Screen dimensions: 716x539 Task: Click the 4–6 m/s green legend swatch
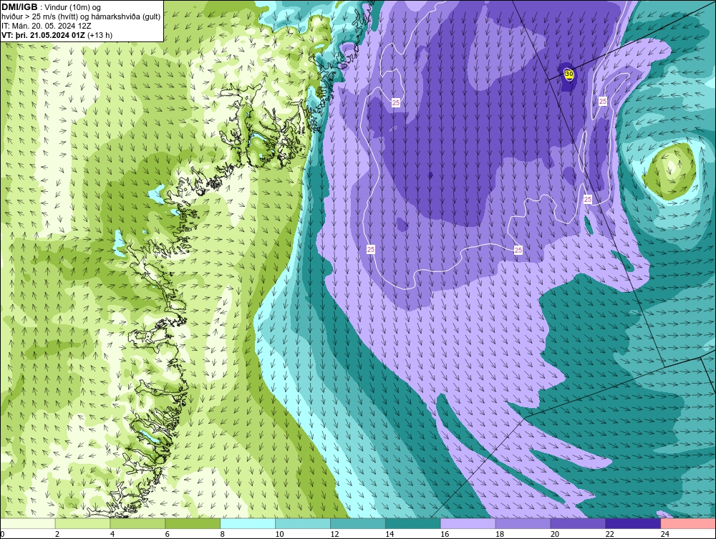[137, 523]
